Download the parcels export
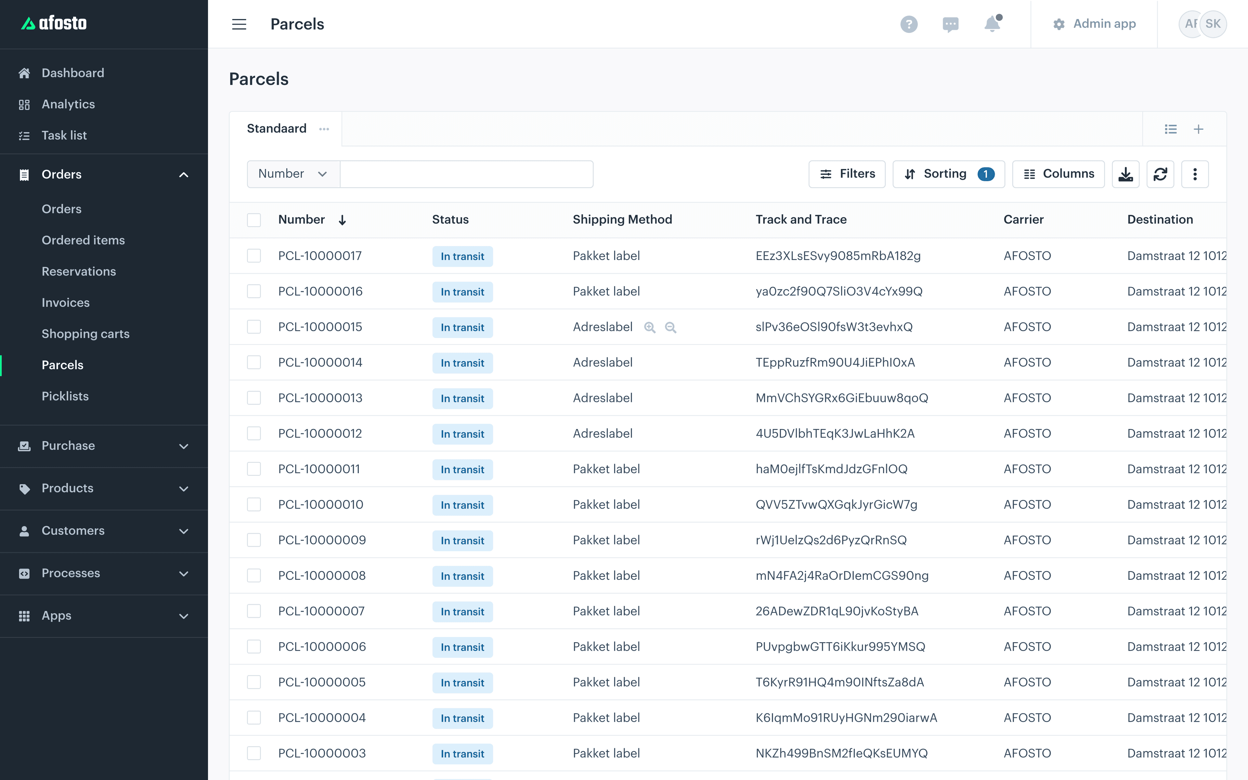The width and height of the screenshot is (1248, 780). click(1125, 175)
